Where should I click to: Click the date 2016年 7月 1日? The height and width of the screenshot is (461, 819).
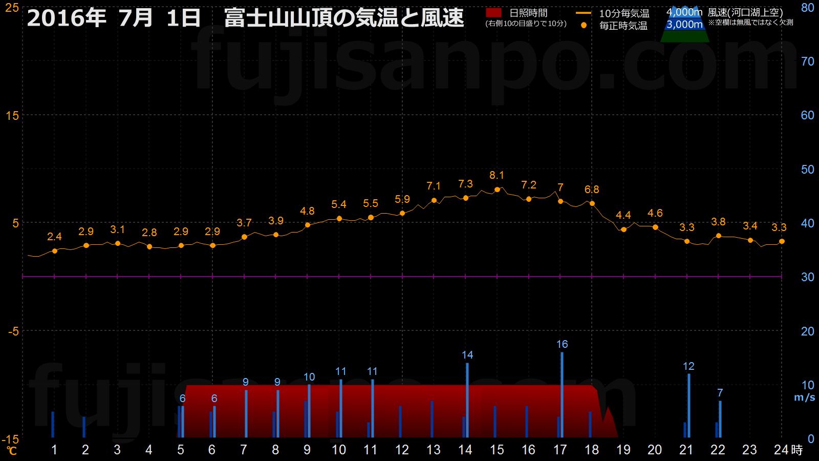[x=114, y=18]
